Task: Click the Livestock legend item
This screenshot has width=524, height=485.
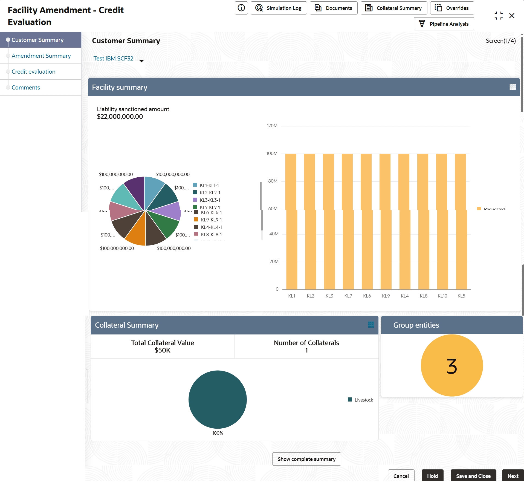Action: click(x=360, y=400)
